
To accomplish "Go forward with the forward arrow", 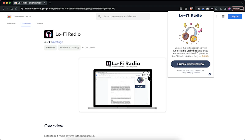I will coord(7,9).
